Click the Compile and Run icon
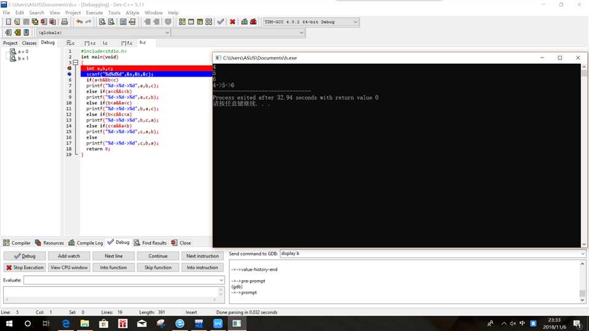The image size is (589, 331). (200, 22)
